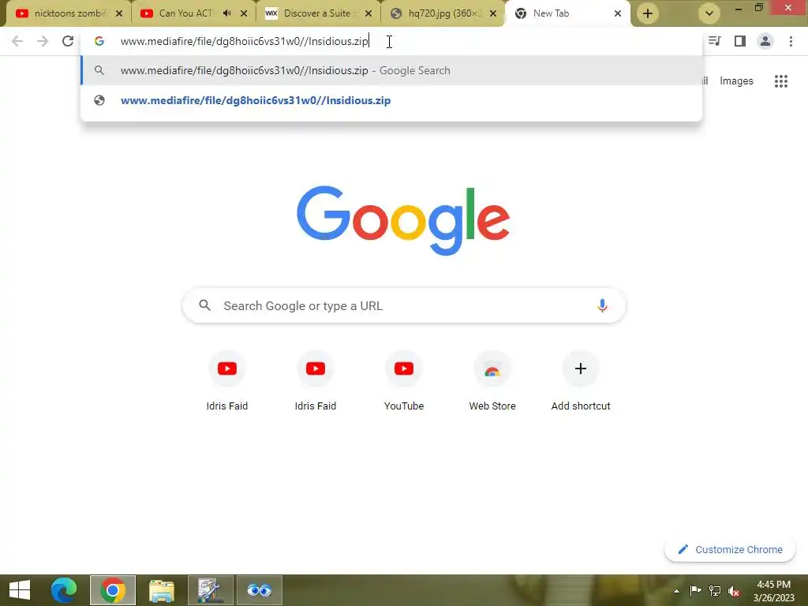Viewport: 808px width, 606px height.
Task: Close the hq720.jpg tab
Action: coord(493,13)
